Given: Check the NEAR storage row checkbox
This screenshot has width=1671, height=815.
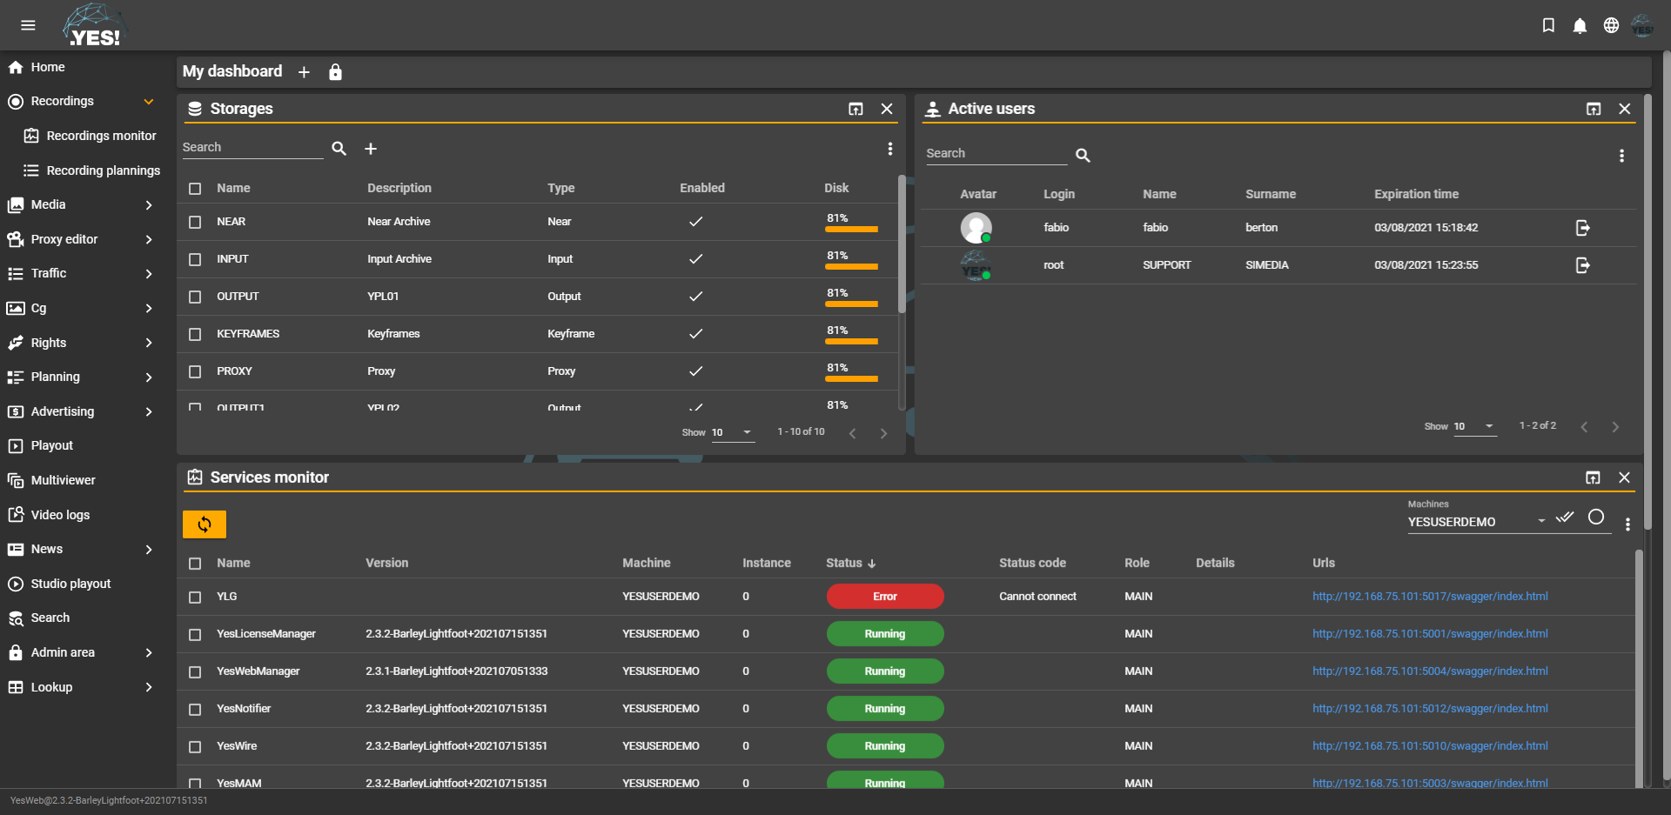Looking at the screenshot, I should pyautogui.click(x=195, y=222).
